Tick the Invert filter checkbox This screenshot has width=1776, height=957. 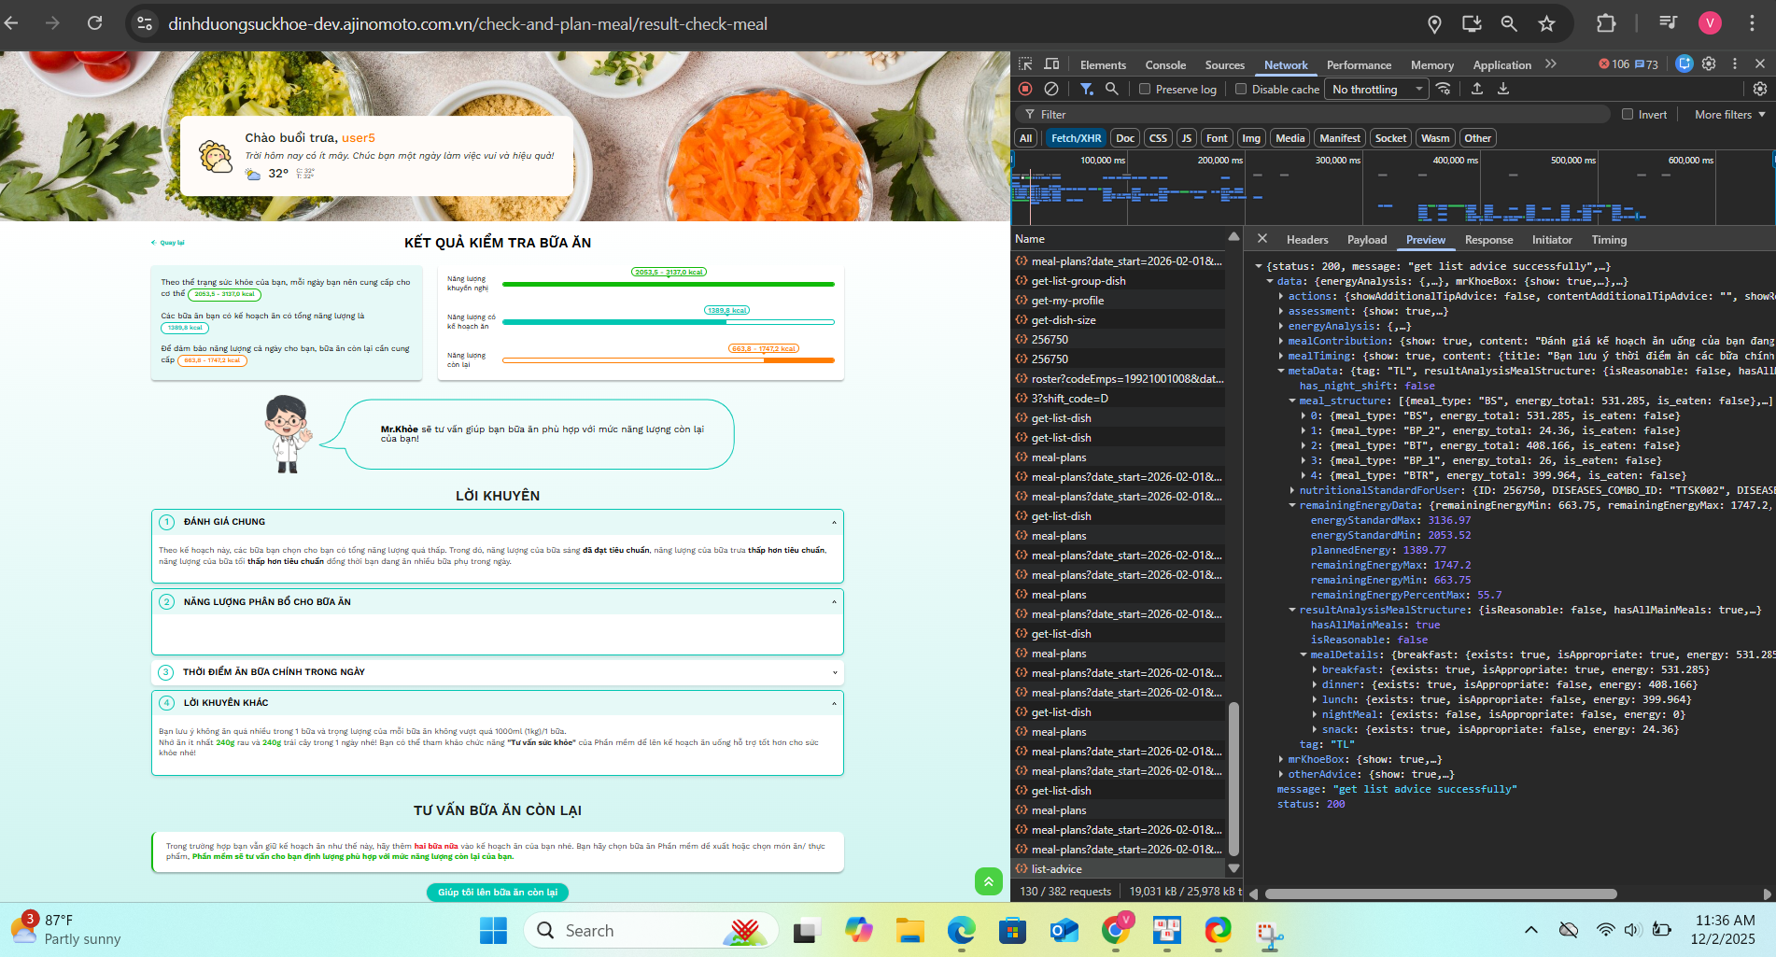(x=1628, y=115)
